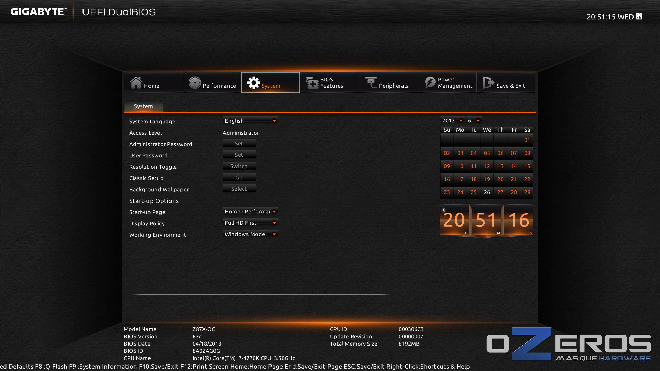The height and width of the screenshot is (371, 660).
Task: Click the Display Policy label
Action: click(x=147, y=223)
